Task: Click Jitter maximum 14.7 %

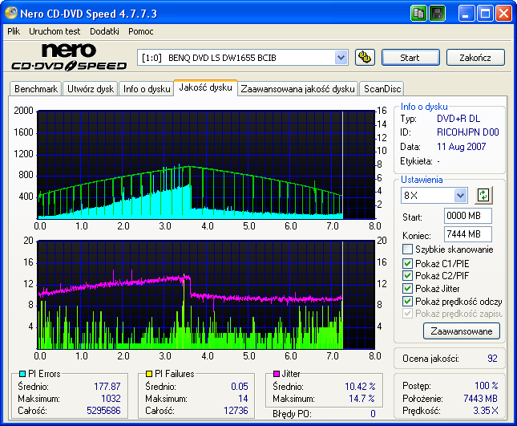Action: point(362,399)
